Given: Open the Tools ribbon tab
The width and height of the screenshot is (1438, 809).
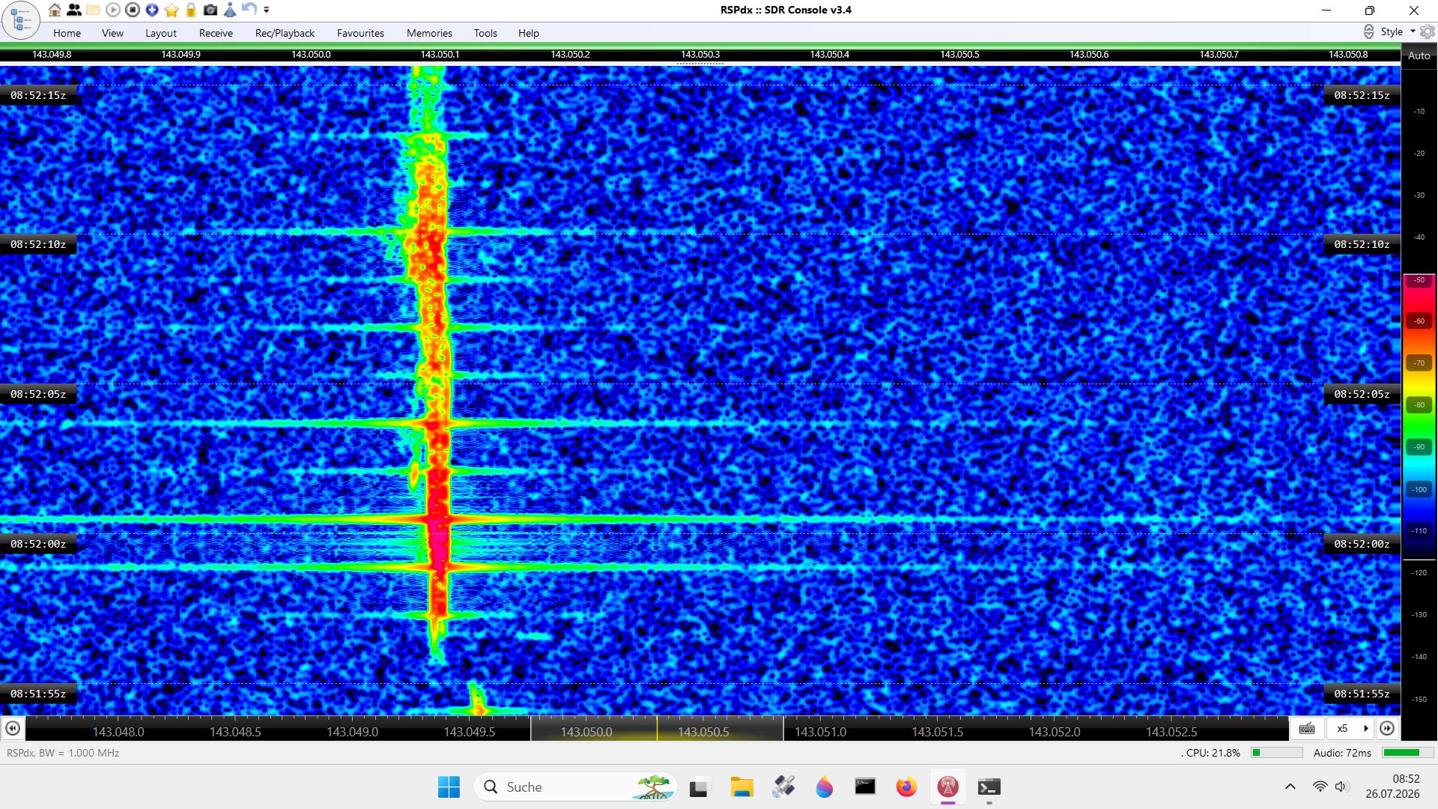Looking at the screenshot, I should coord(485,33).
